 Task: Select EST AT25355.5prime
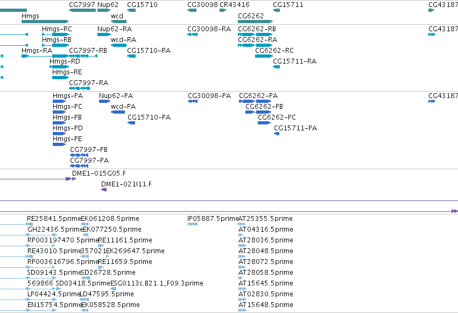click(242, 224)
